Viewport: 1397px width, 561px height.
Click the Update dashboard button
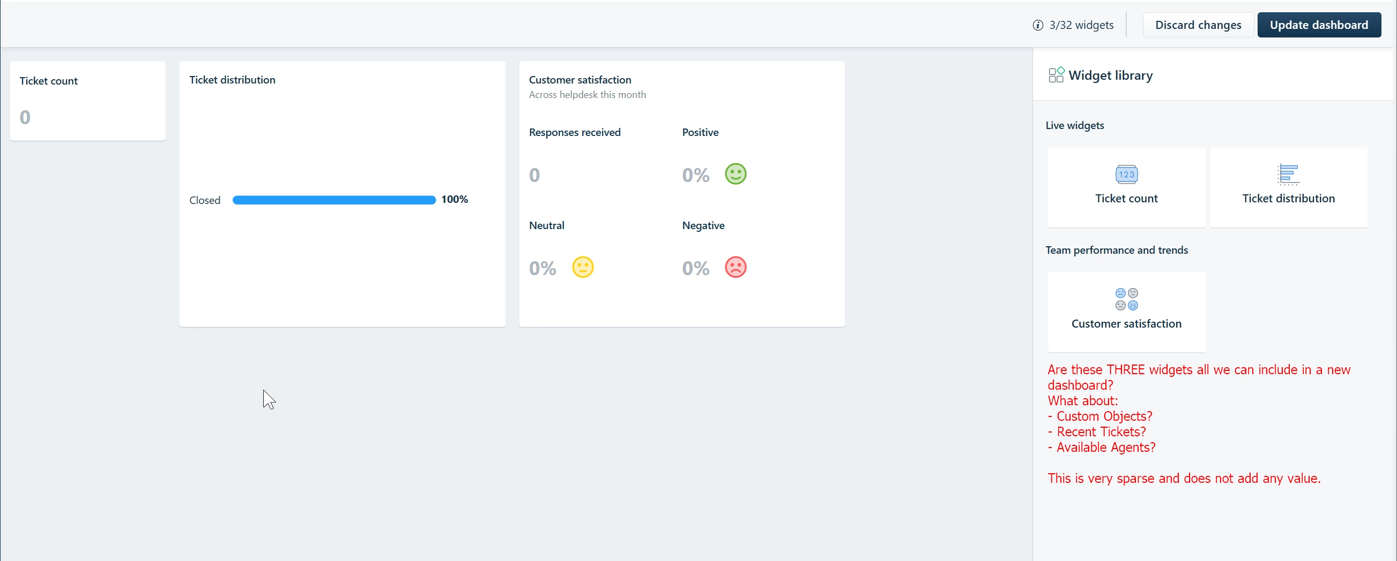1319,25
